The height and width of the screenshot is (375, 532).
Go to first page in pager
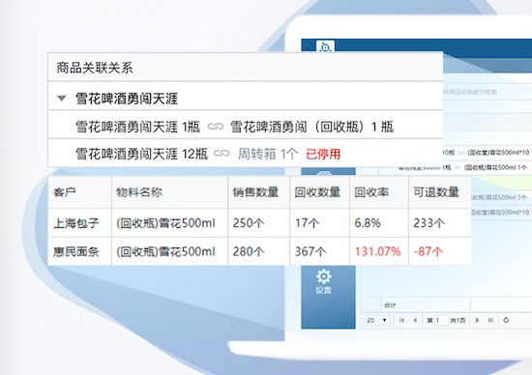click(x=401, y=320)
